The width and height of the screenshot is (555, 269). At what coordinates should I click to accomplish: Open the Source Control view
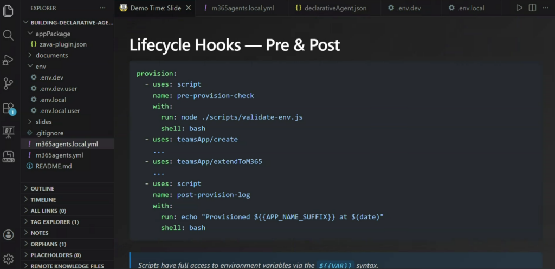tap(8, 83)
